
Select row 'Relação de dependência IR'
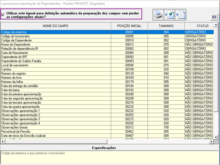click(x=107, y=49)
